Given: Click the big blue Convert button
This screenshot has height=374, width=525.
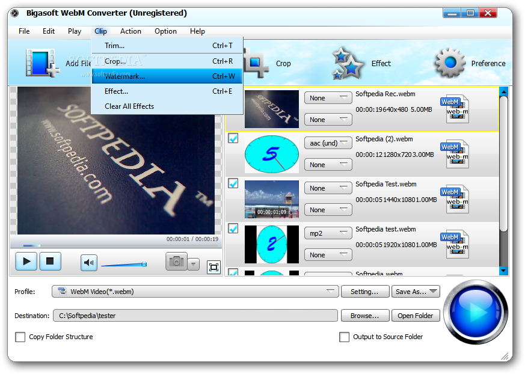Looking at the screenshot, I should pos(476,312).
